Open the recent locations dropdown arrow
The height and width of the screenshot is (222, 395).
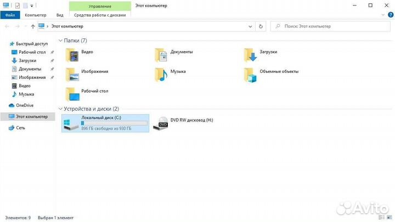(x=25, y=26)
